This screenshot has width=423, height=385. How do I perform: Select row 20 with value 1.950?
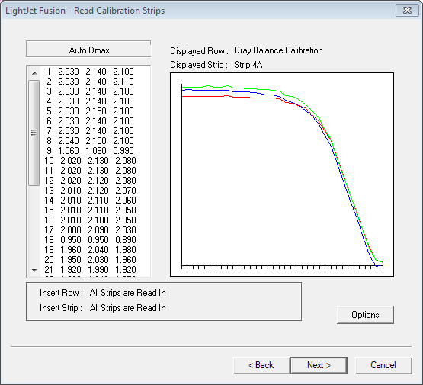[x=90, y=260]
